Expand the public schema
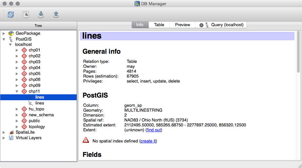This screenshot has width=302, height=168. (x=17, y=121)
